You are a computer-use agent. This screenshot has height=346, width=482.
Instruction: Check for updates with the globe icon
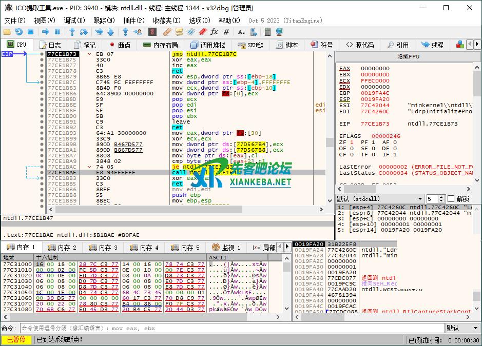(279, 32)
